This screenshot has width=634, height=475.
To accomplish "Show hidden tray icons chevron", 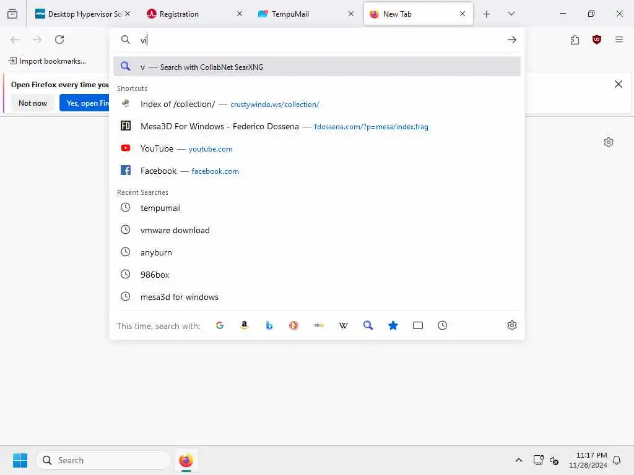I will coord(519,460).
